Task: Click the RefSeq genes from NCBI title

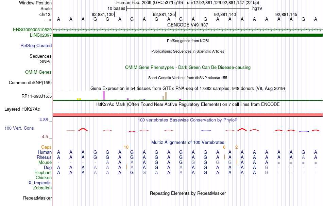Action: tap(188, 41)
